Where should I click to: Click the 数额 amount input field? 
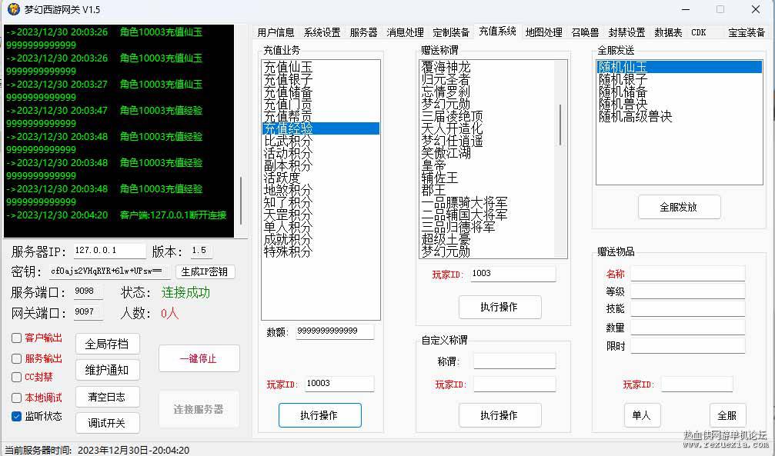(335, 331)
